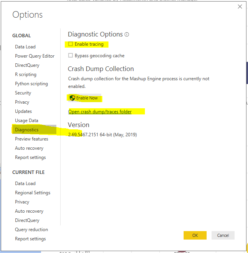Open Updates settings
The width and height of the screenshot is (248, 253).
coord(23,111)
